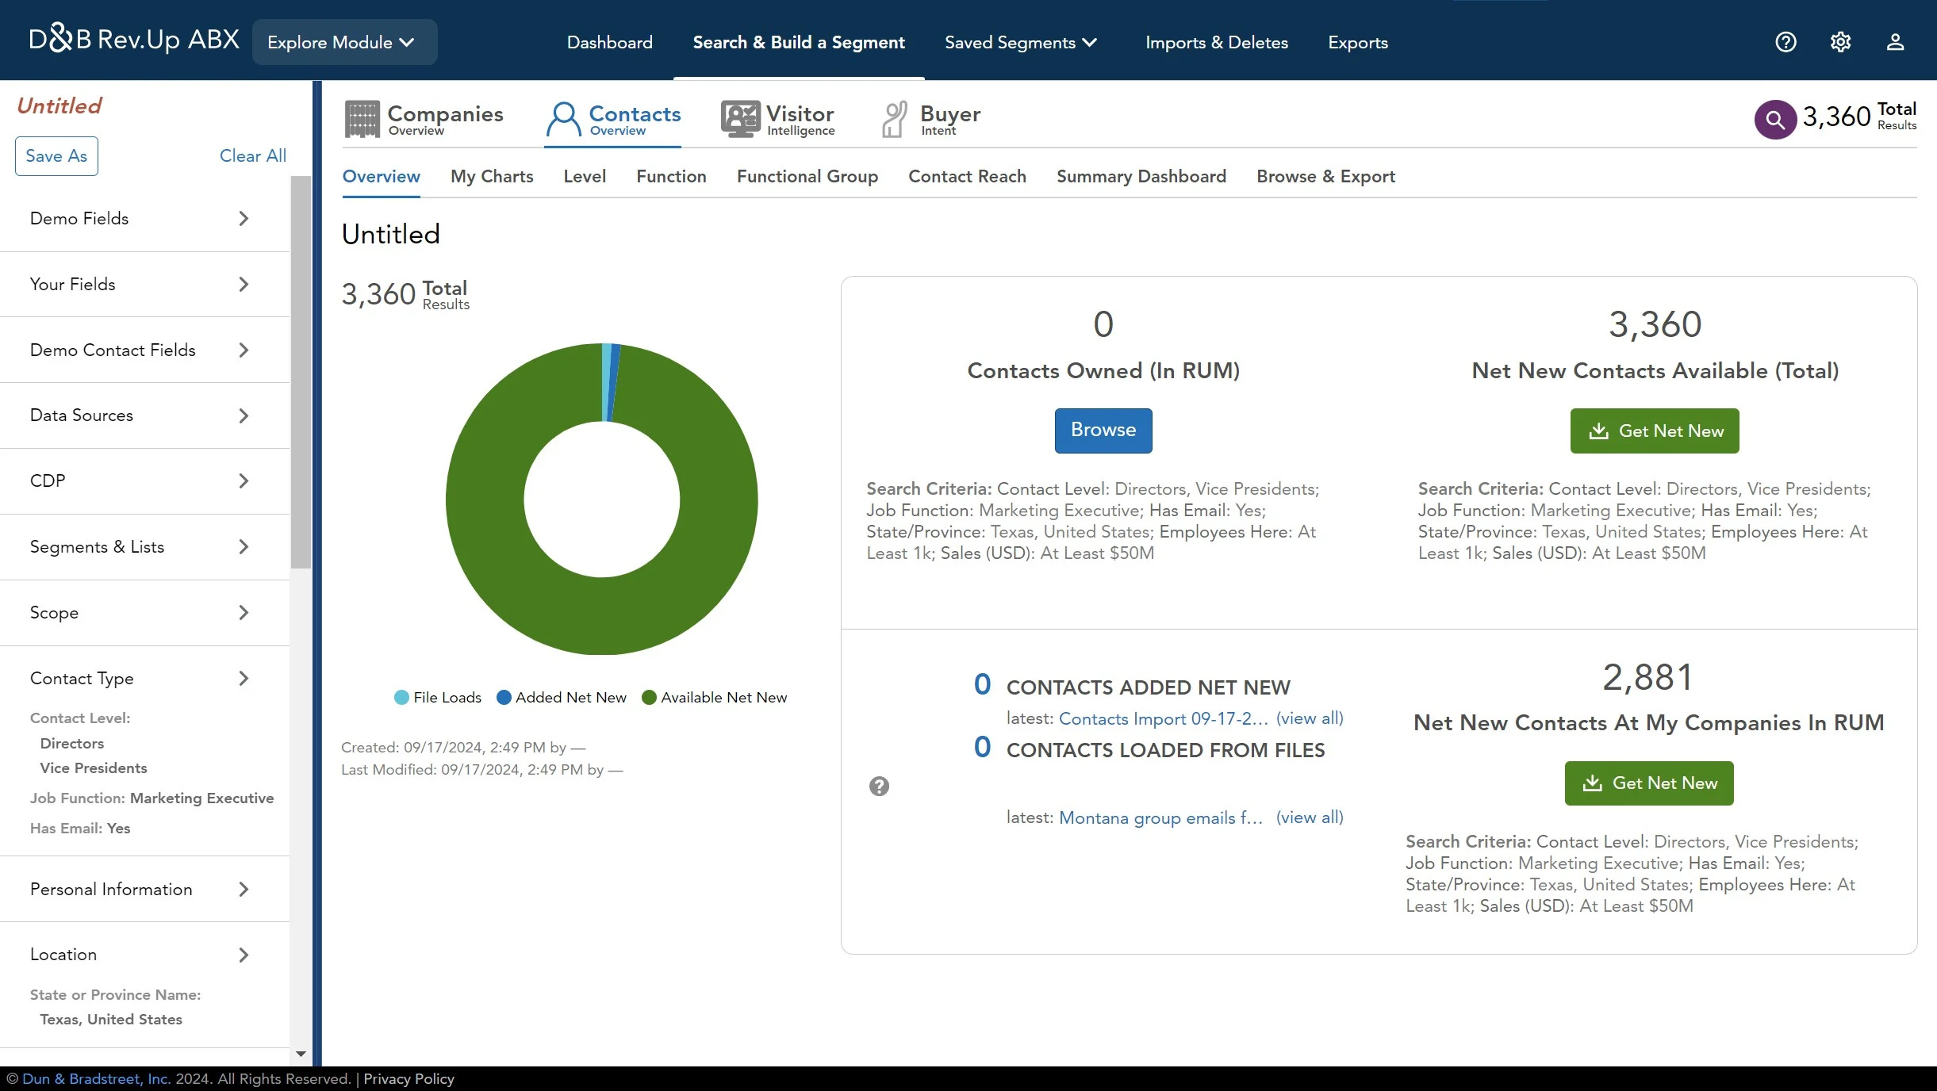Screen dimensions: 1937x1091
Task: Switch to the Function tab
Action: point(671,177)
